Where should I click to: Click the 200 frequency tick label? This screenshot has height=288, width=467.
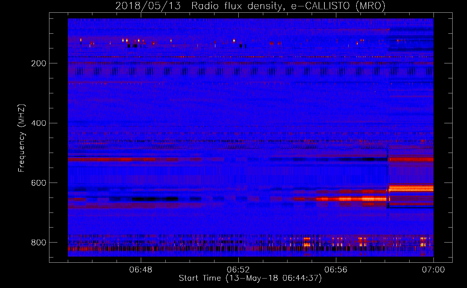coord(39,63)
